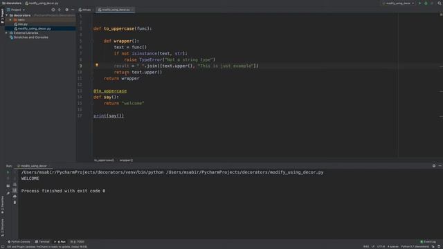Click decorators in navigation bar

point(12,3)
